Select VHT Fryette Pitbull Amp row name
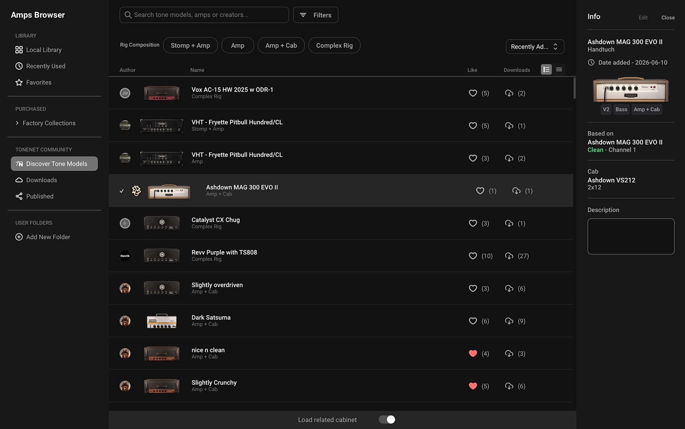This screenshot has height=429, width=685. pos(237,155)
